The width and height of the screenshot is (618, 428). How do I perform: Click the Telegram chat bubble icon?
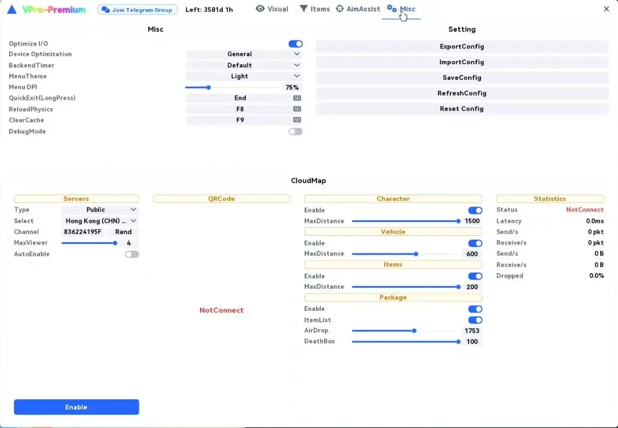[x=105, y=10]
